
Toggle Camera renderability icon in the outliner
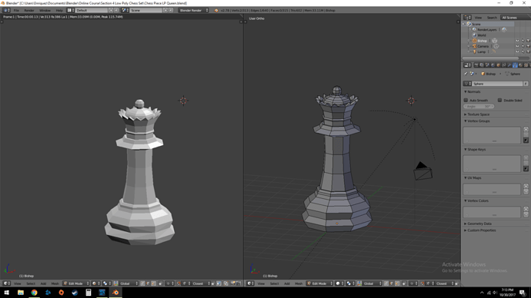click(528, 46)
